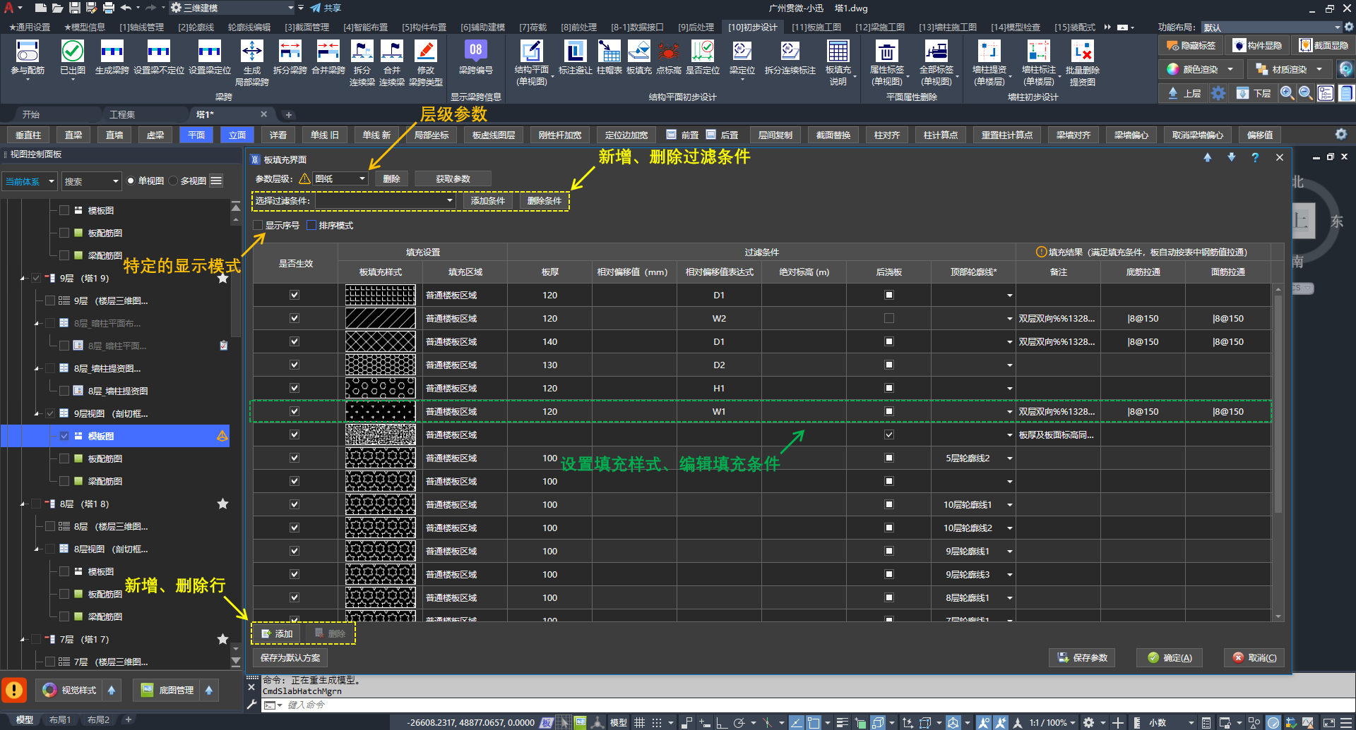Viewport: 1356px width, 730px height.
Task: Click the 添加条件 button
Action: [x=487, y=201]
